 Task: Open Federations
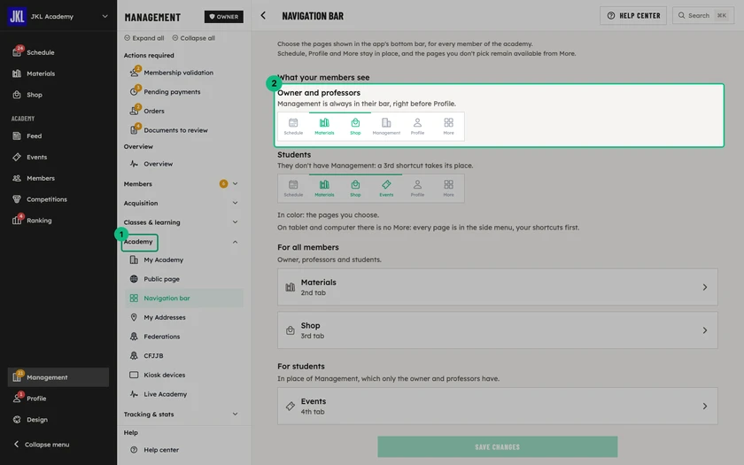[184, 337]
